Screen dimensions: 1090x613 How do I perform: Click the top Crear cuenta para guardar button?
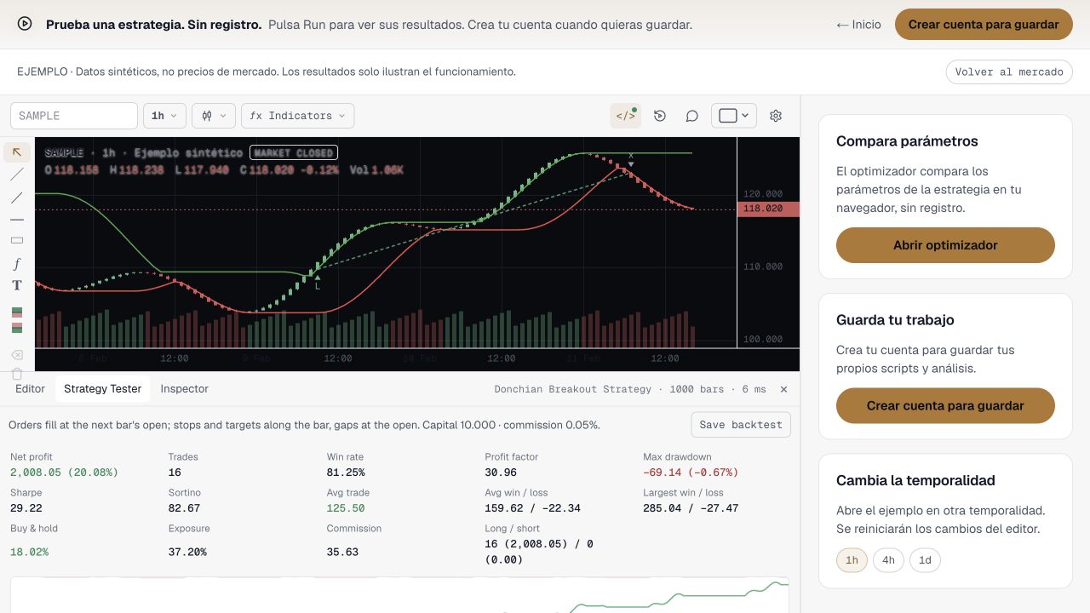[984, 25]
